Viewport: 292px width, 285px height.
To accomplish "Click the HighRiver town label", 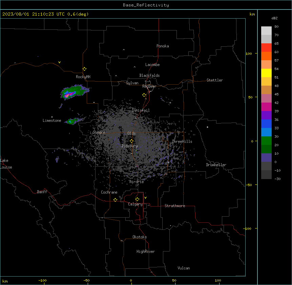I will tap(145, 251).
